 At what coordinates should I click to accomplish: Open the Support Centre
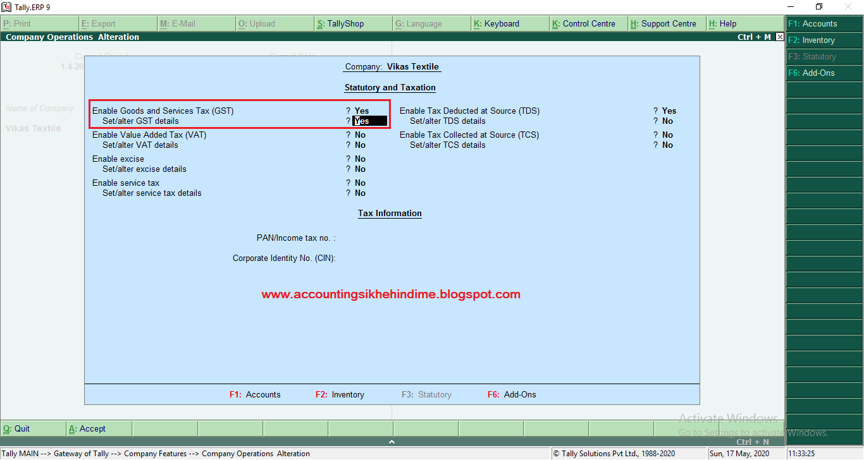point(667,23)
